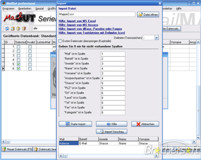Click the "Land" ist in Spalte field

click(113, 98)
